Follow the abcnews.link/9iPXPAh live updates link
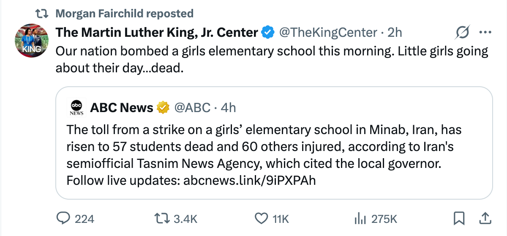507x236 pixels. (x=249, y=181)
